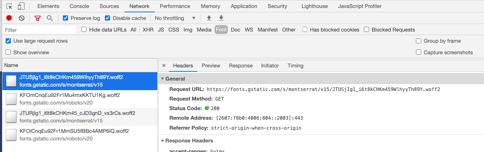Toggle the device toolbar icon
The width and height of the screenshot is (484, 152).
coord(21,6)
